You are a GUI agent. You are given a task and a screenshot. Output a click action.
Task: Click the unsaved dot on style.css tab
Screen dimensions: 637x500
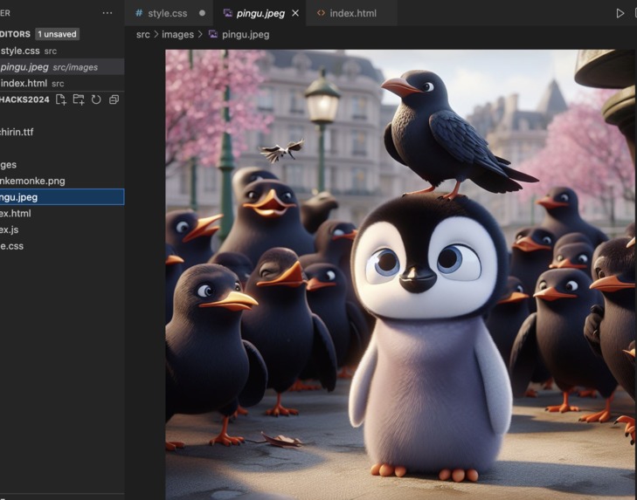coord(203,13)
